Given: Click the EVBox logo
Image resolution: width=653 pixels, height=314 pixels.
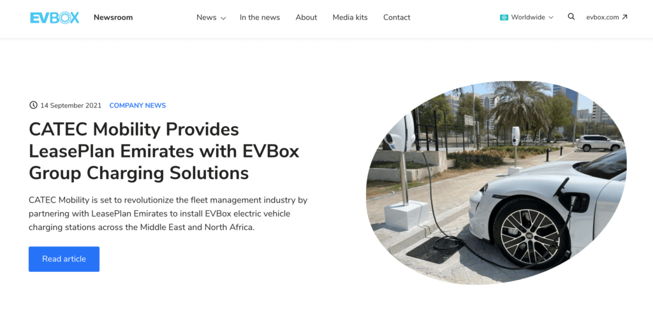Looking at the screenshot, I should pos(55,17).
